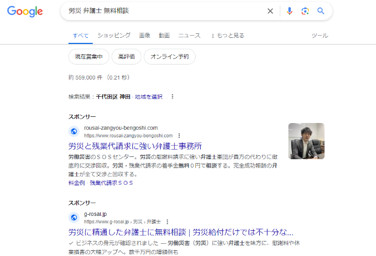376x256 pixels.
Task: Select the すべて tab
Action: [81, 36]
